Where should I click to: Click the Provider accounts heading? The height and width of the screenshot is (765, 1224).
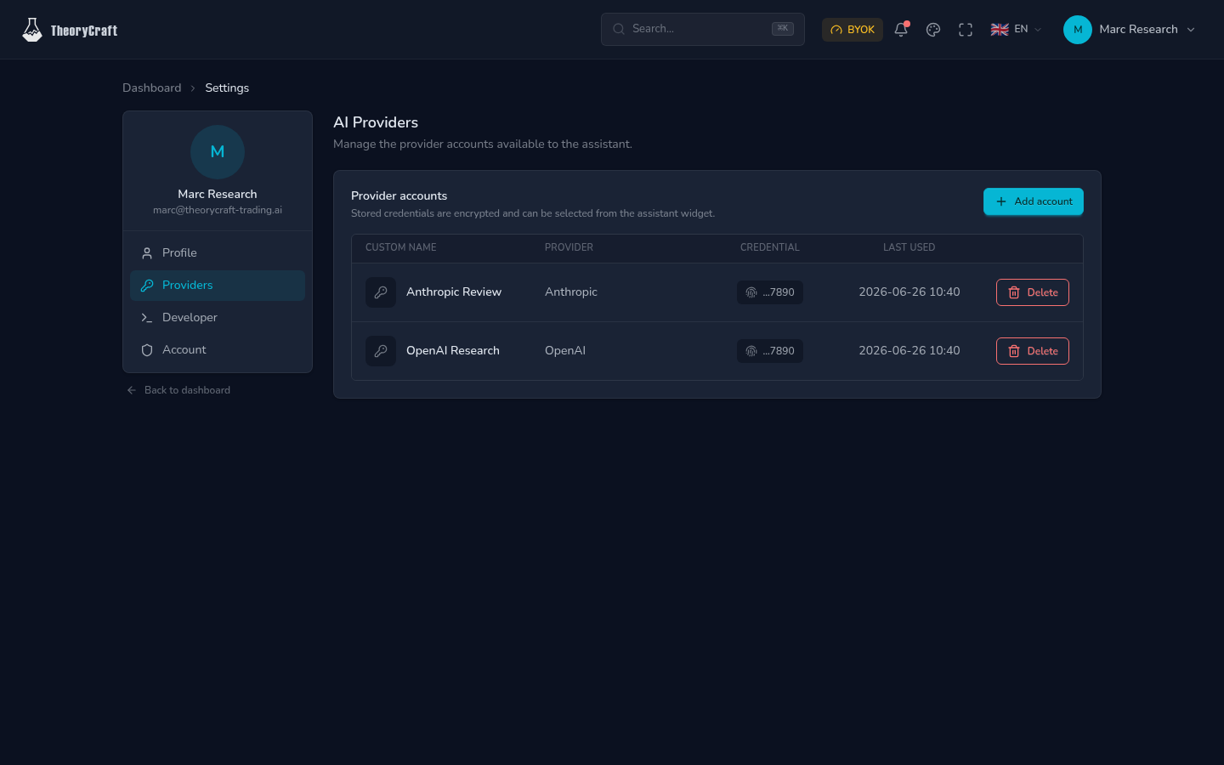(399, 196)
